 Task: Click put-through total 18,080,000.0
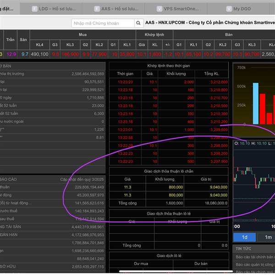216,203
